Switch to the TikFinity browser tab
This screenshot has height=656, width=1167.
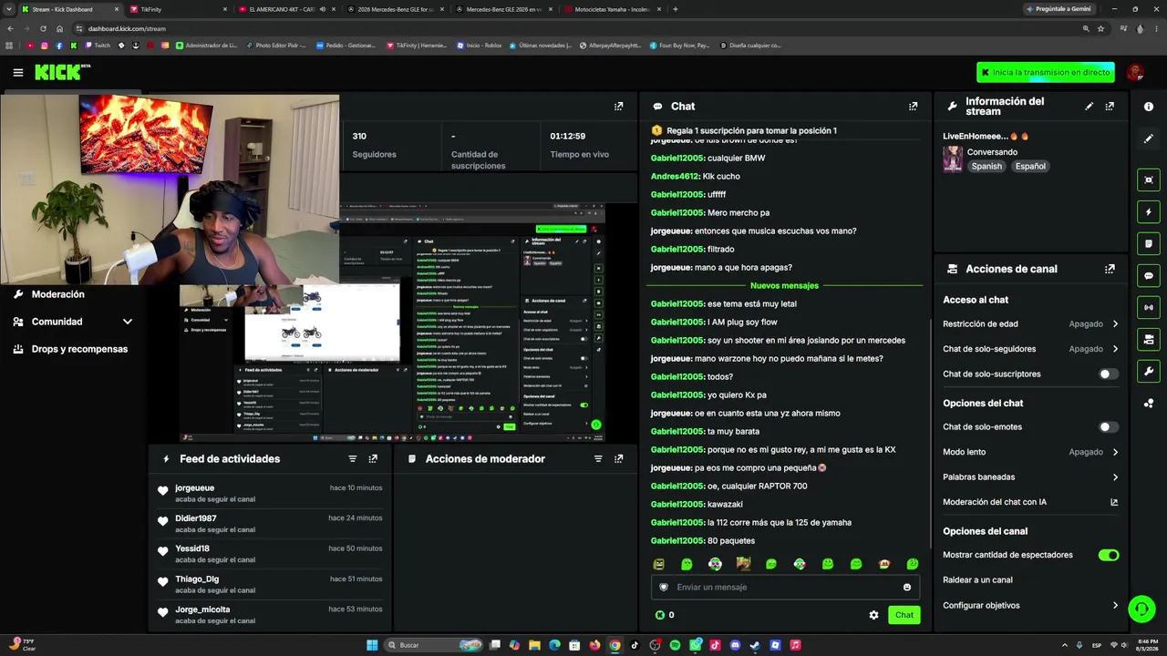click(x=178, y=9)
